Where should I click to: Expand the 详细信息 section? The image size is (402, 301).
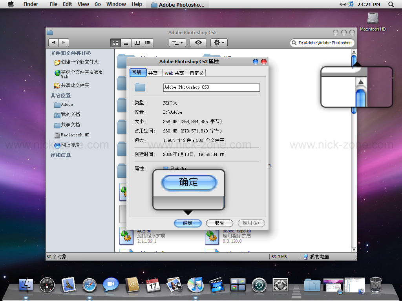tap(60, 155)
